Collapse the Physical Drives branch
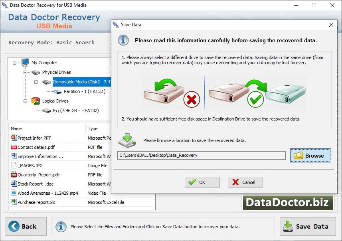The image size is (342, 241). click(25, 72)
